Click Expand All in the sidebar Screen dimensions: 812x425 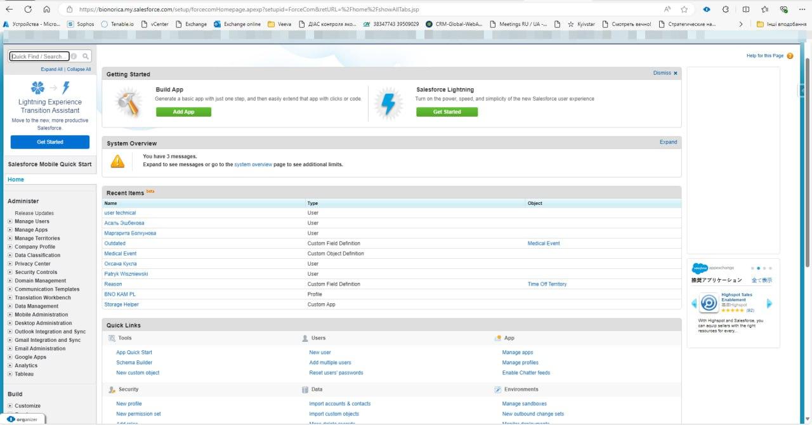point(52,69)
